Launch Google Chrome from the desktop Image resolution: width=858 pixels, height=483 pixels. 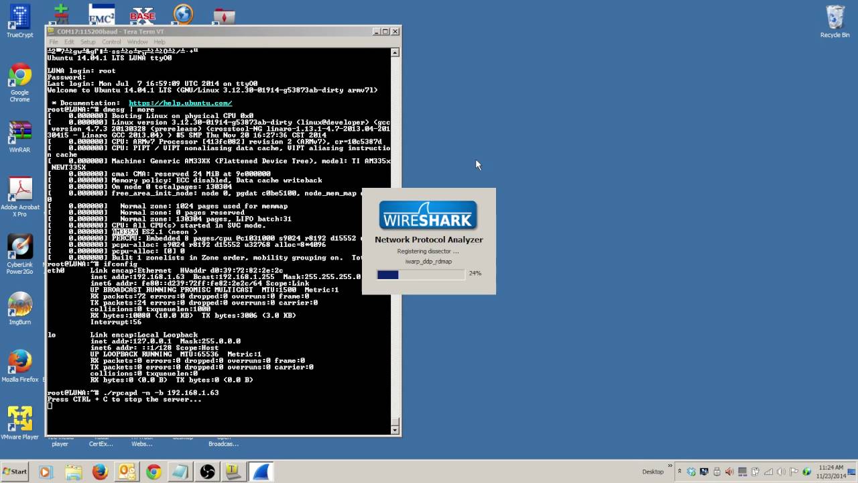(19, 83)
